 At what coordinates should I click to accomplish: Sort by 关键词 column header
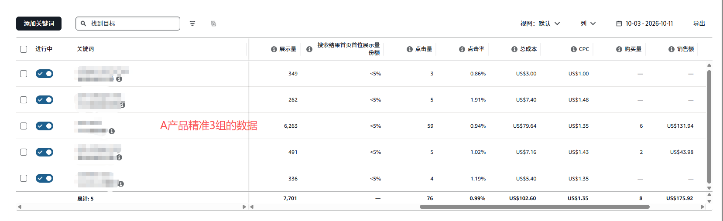85,49
